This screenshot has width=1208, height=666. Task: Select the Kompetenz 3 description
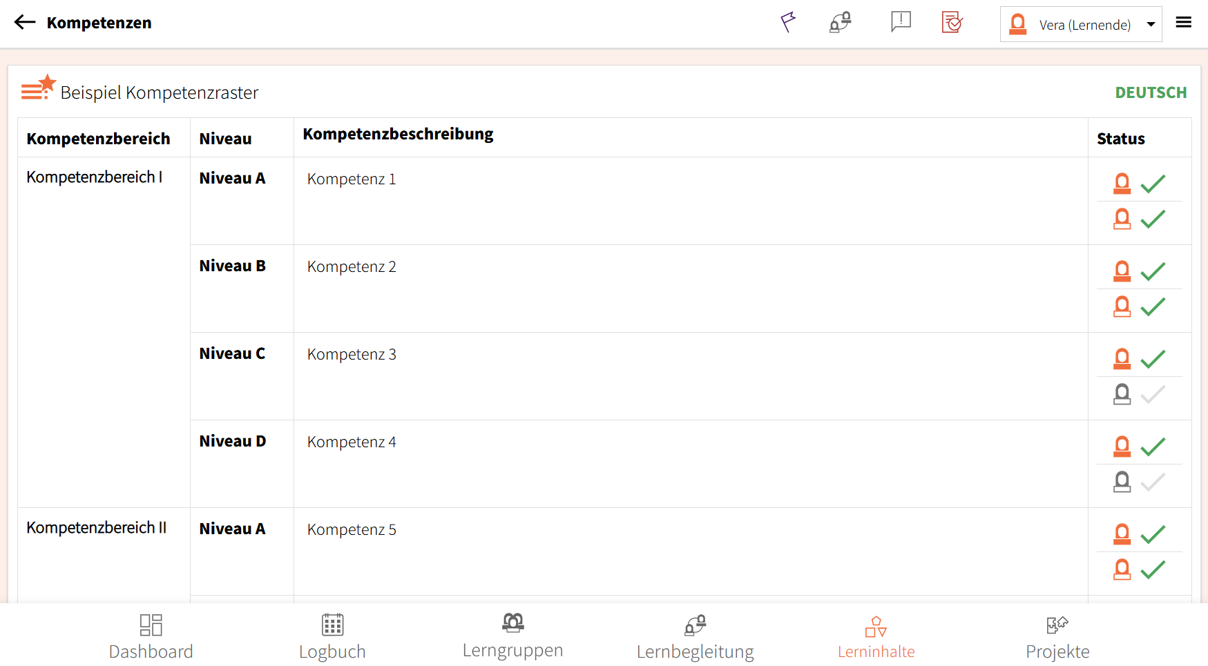click(x=352, y=355)
